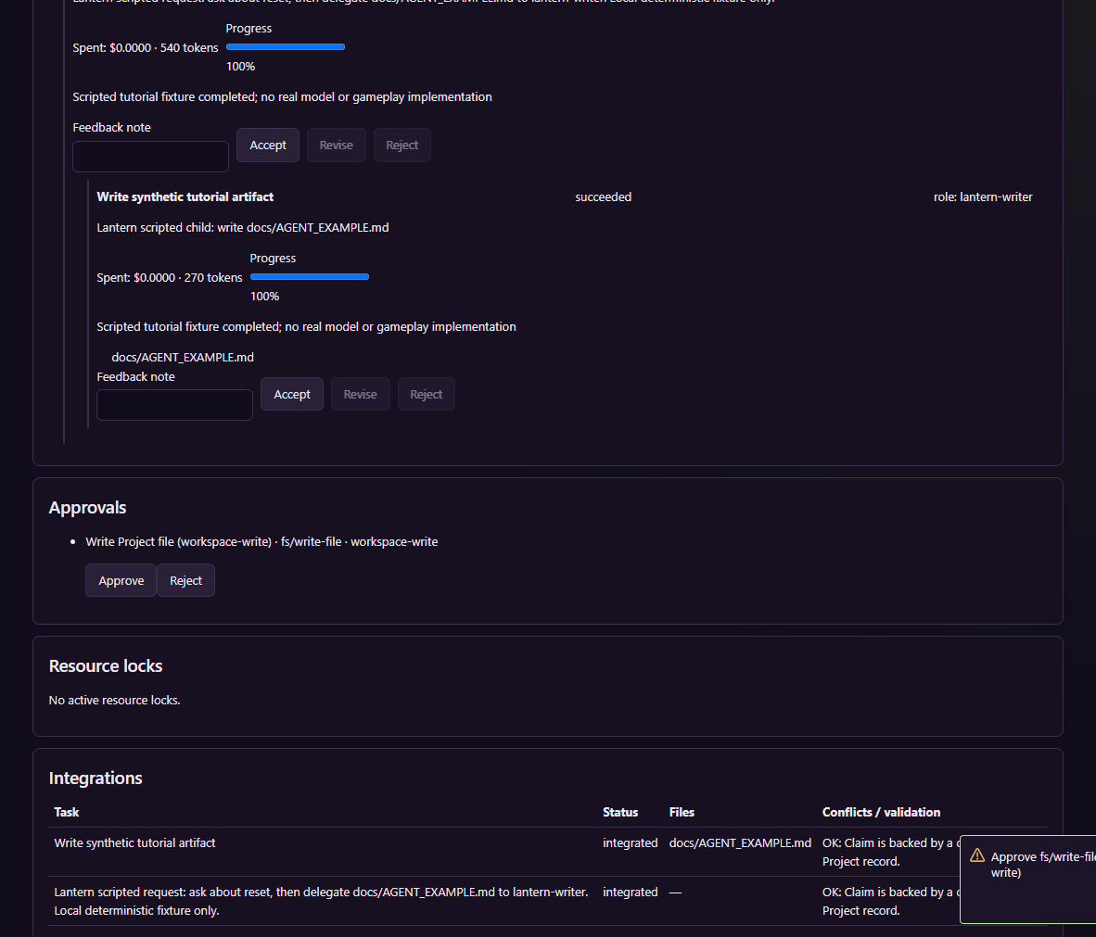Click docs/AGENT_EXAMPLE.md in Integrations Files column
The height and width of the screenshot is (937, 1096).
[740, 842]
